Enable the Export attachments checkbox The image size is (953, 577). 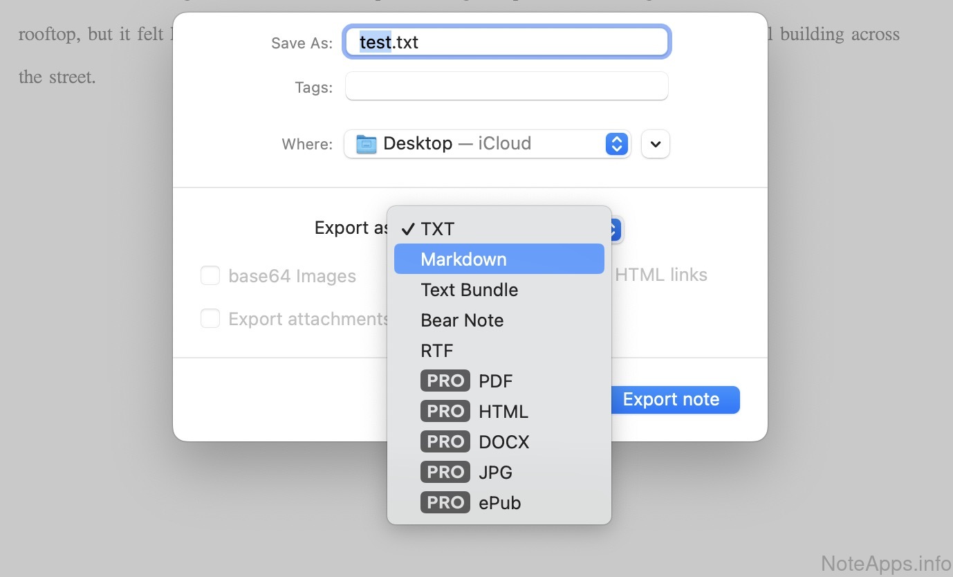coord(210,319)
